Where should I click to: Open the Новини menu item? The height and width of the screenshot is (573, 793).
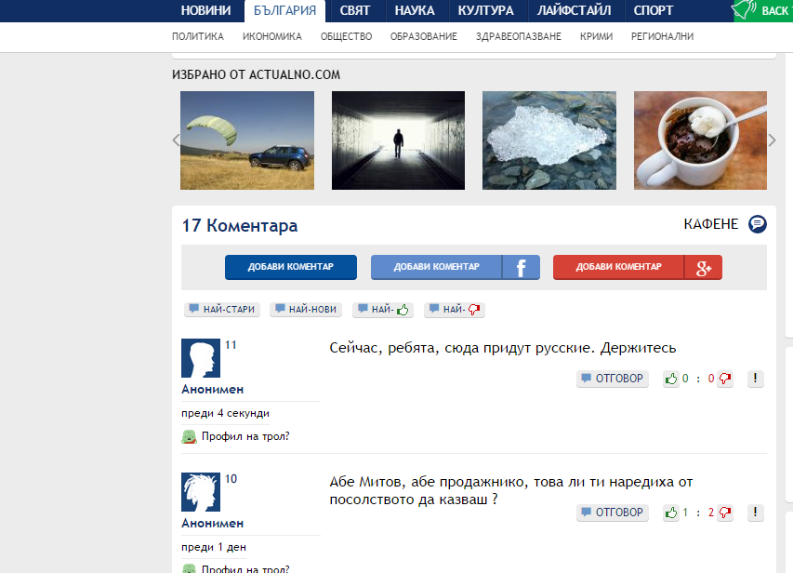click(205, 10)
